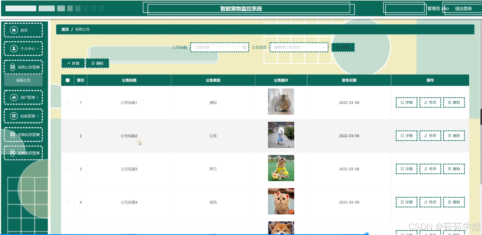
Task: Click the 新增 button
Action: pyautogui.click(x=73, y=63)
